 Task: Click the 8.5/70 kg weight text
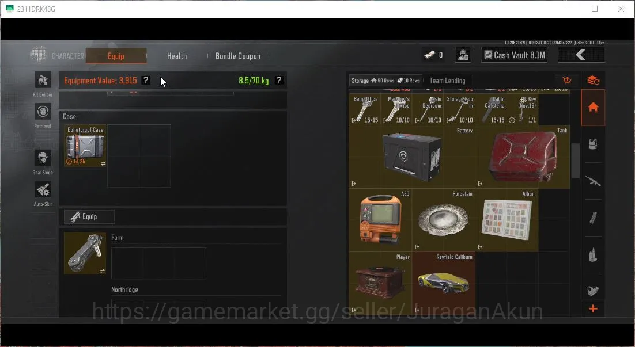click(x=254, y=81)
